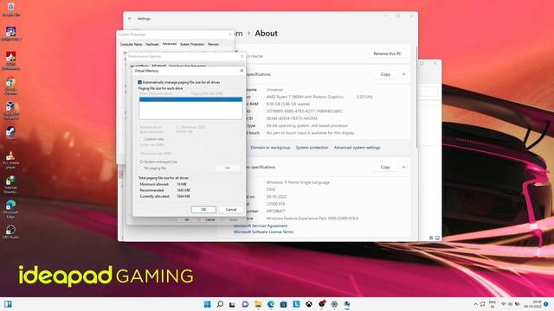This screenshot has height=311, width=554.
Task: Open language ENG IN indicator
Action: [x=493, y=304]
